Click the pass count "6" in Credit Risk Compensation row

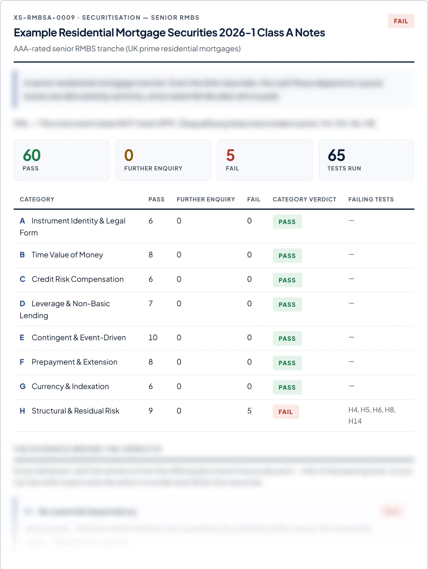coord(151,279)
